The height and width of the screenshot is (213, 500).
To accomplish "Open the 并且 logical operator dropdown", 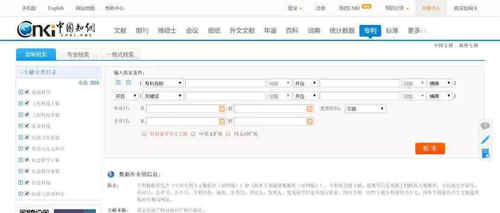I will [x=126, y=96].
